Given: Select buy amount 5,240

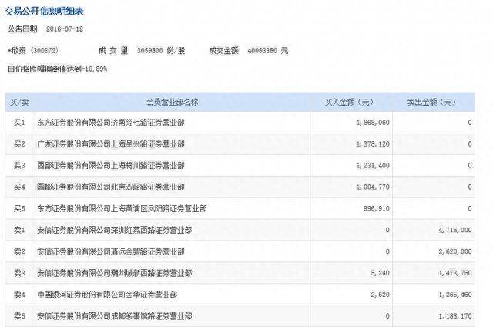Looking at the screenshot, I should [x=380, y=273].
